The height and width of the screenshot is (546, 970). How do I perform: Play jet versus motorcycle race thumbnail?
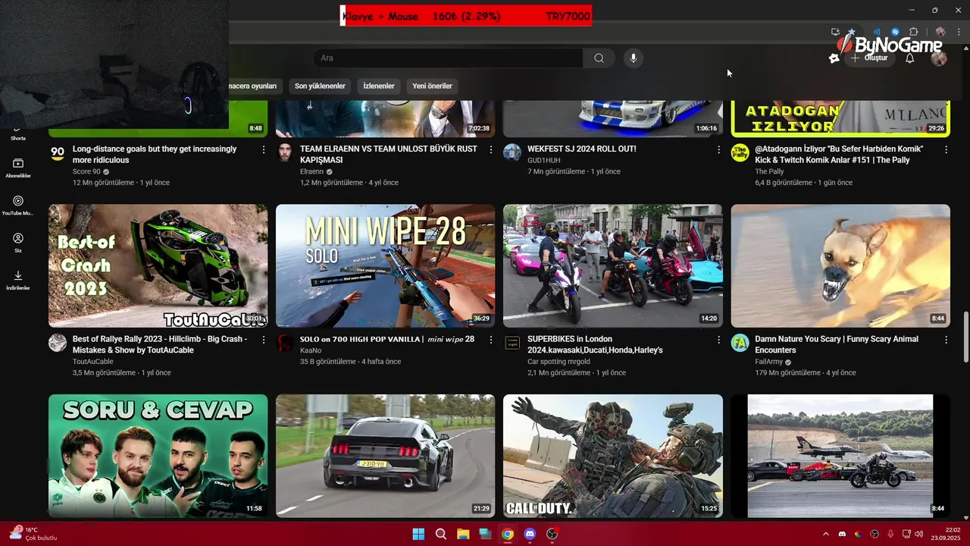840,456
